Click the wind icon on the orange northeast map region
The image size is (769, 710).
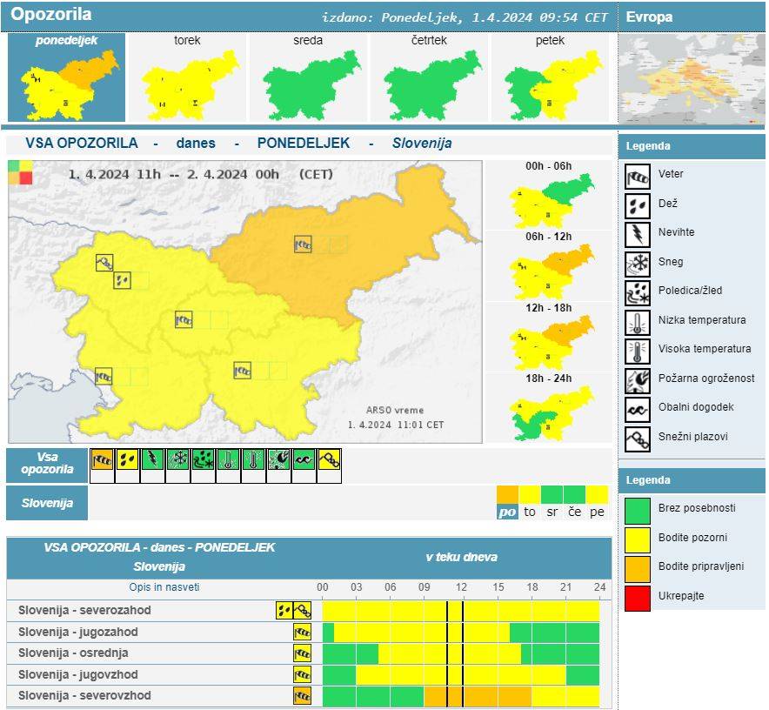pos(303,244)
